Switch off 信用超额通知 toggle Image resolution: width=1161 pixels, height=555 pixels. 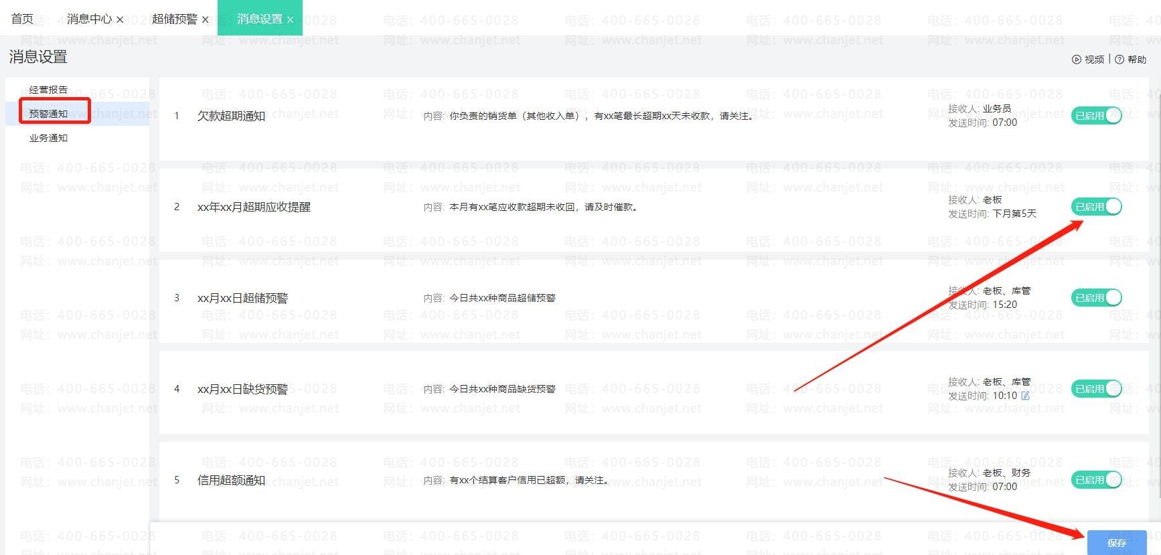pos(1096,480)
